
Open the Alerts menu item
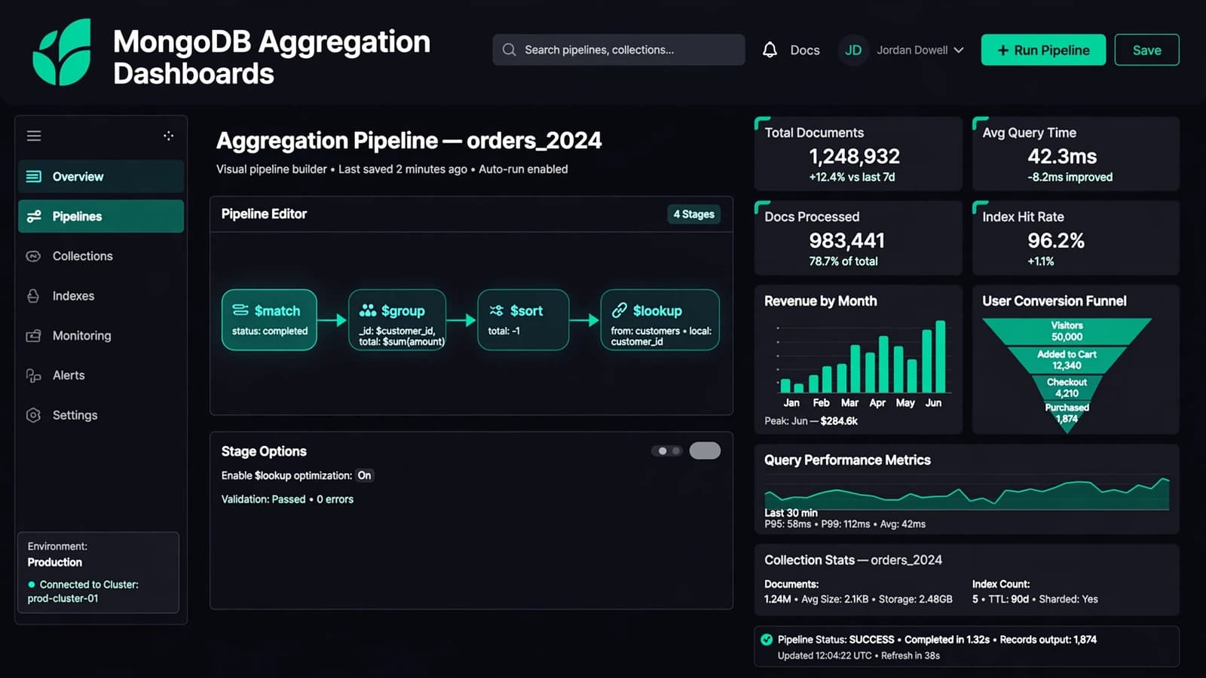tap(101, 375)
